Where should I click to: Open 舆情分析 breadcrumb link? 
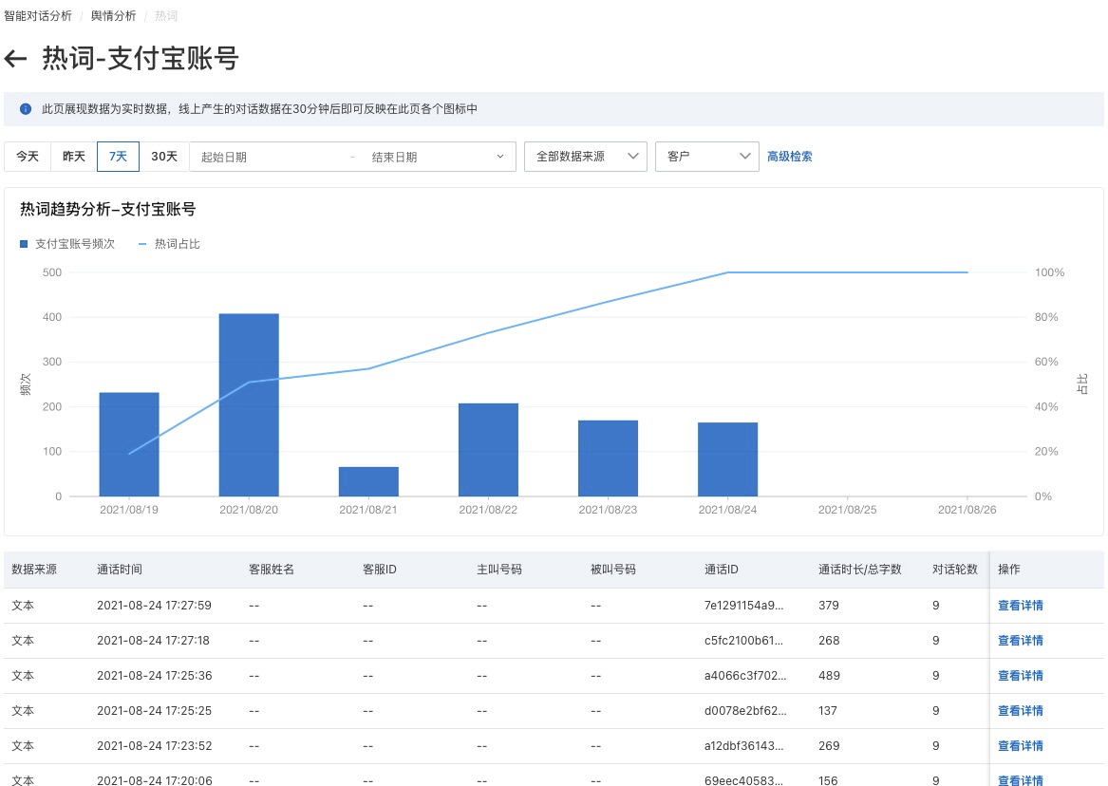(x=113, y=15)
